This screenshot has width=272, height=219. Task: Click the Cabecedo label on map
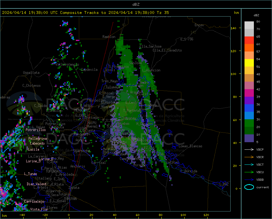pos(37,143)
